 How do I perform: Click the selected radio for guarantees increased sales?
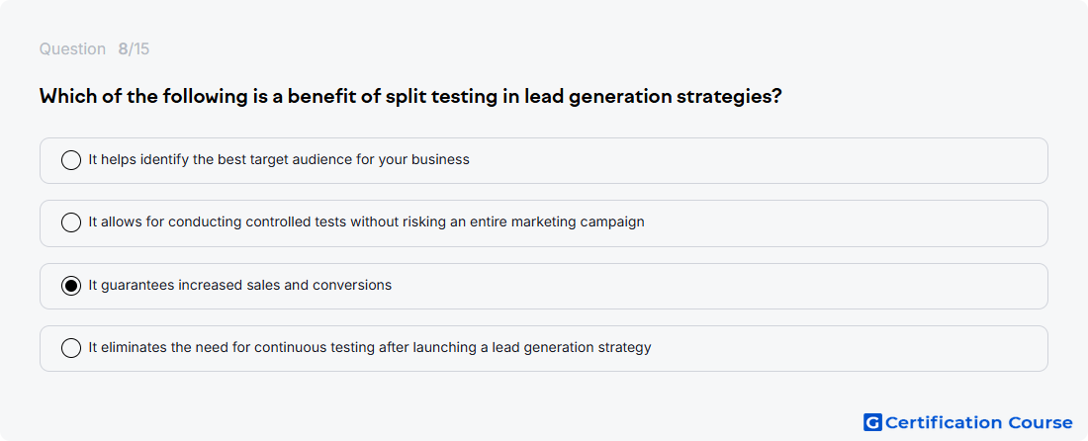point(71,286)
